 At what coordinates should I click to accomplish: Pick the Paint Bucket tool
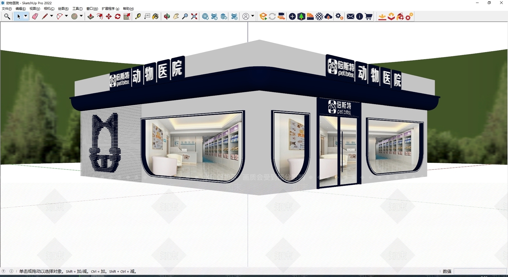[156, 16]
